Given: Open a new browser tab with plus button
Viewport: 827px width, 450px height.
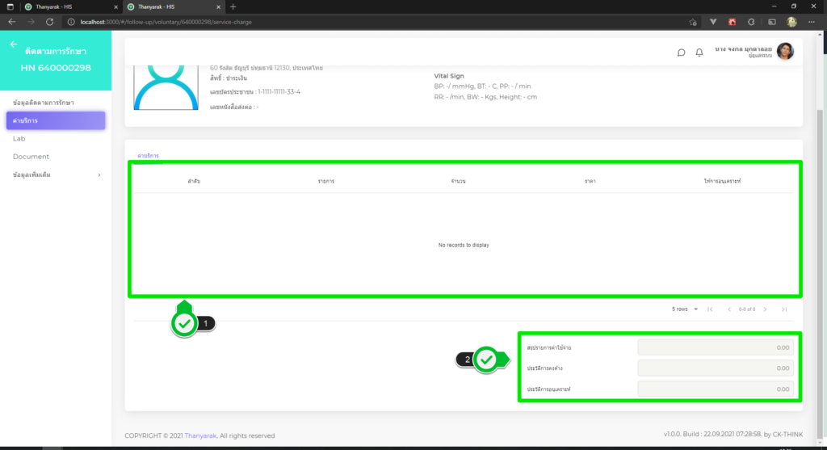Looking at the screenshot, I should coord(233,6).
